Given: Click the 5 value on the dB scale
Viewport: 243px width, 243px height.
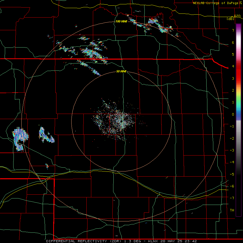Looking at the screenshot, I should (x=233, y=54).
